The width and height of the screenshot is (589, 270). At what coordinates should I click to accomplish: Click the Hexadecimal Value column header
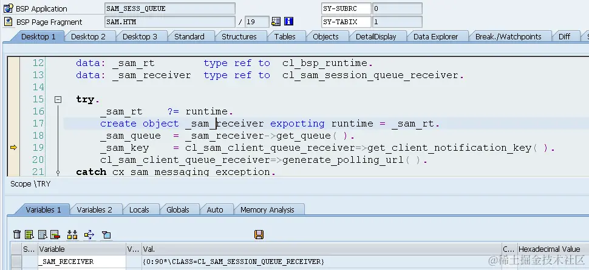click(x=553, y=249)
